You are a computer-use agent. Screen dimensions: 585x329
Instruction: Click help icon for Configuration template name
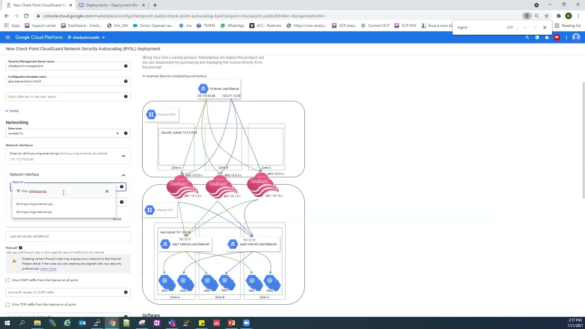tap(126, 81)
